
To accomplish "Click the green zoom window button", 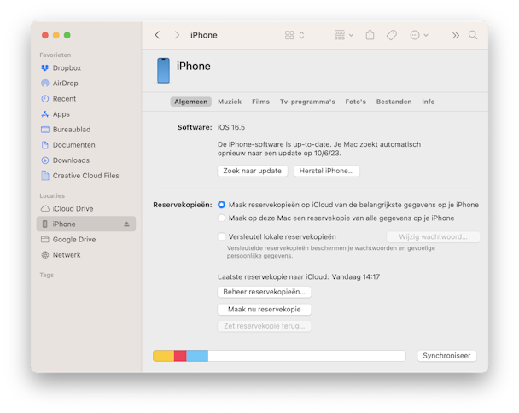I will click(67, 35).
